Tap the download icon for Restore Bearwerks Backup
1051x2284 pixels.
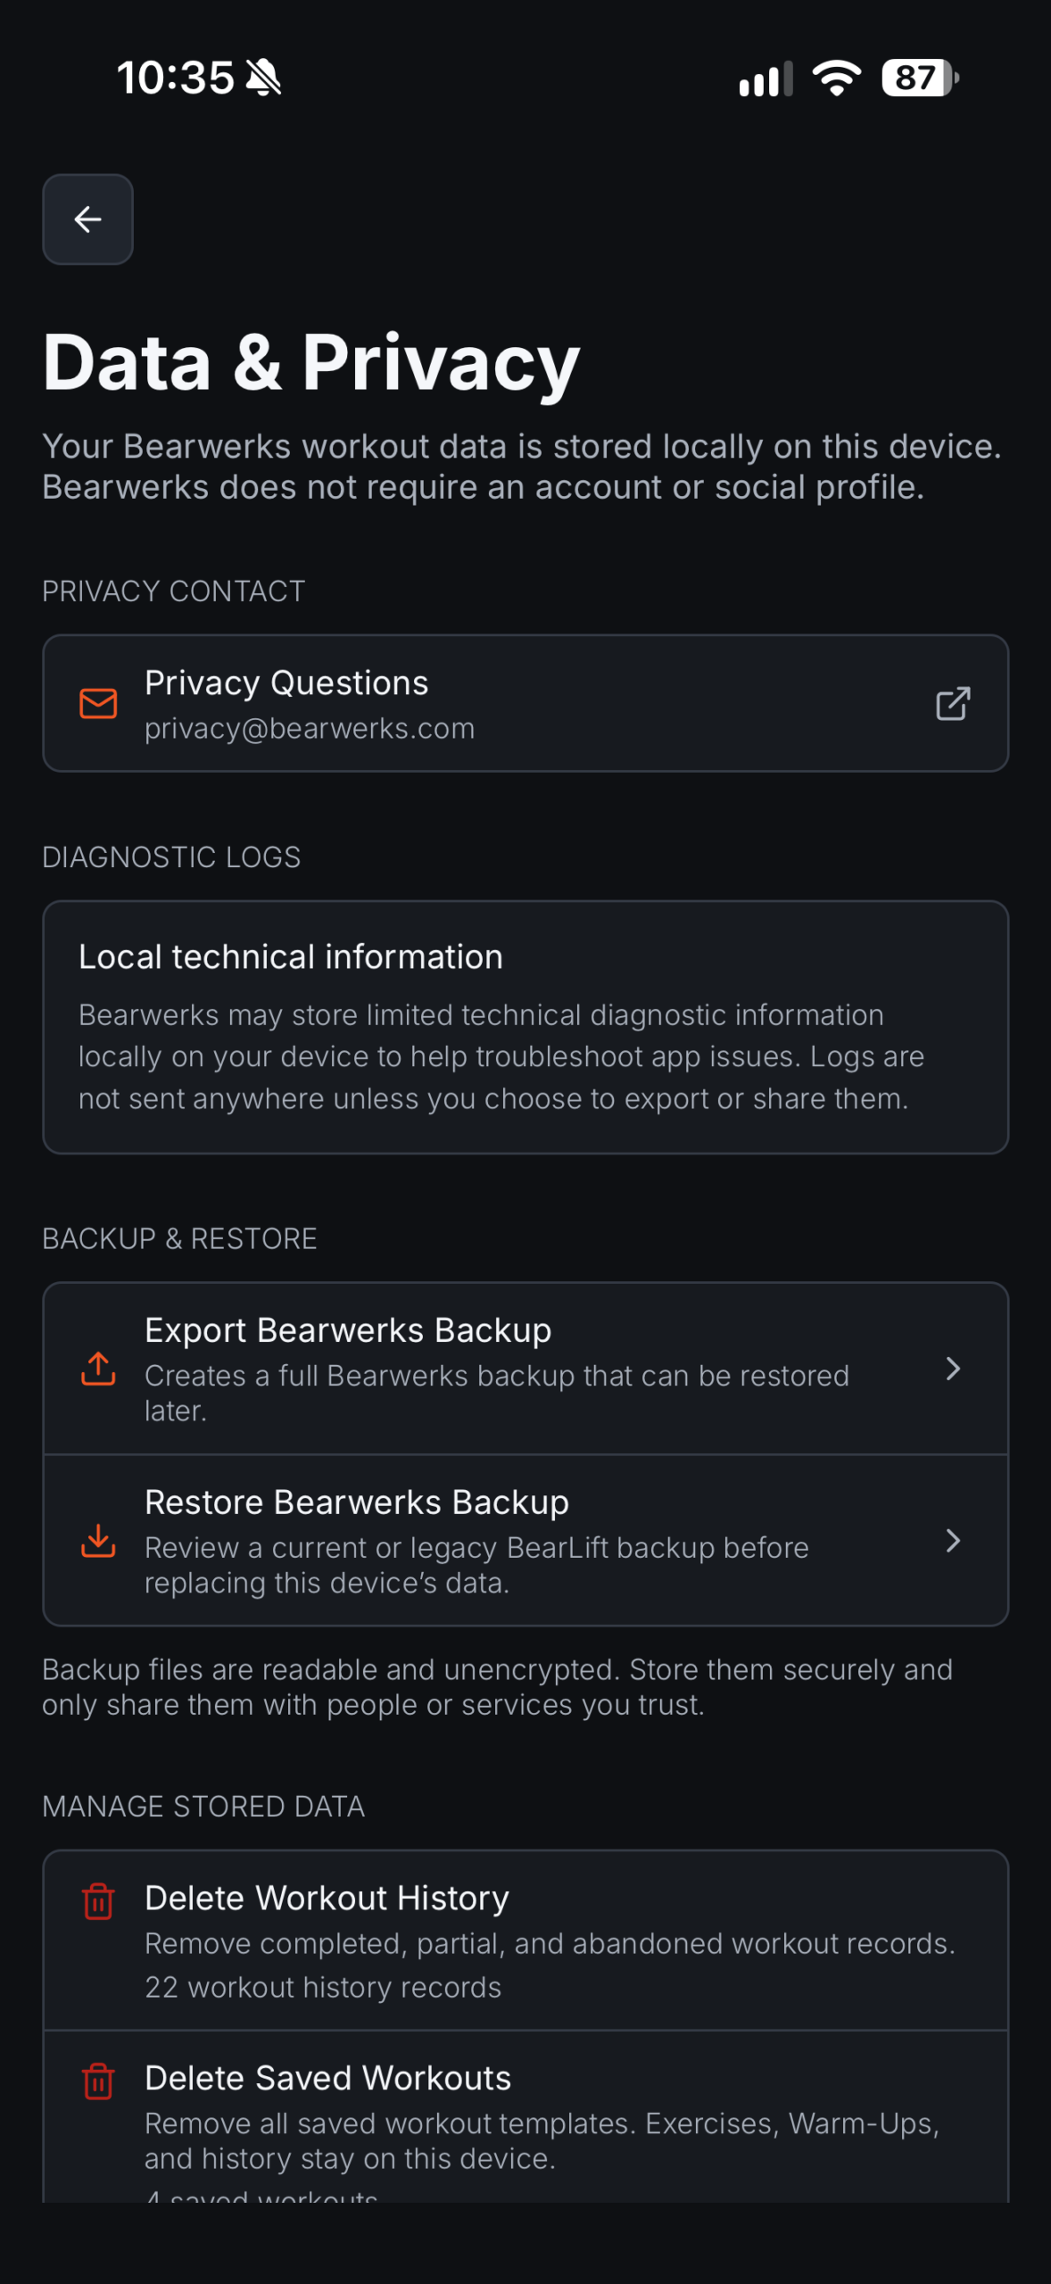click(x=98, y=1540)
